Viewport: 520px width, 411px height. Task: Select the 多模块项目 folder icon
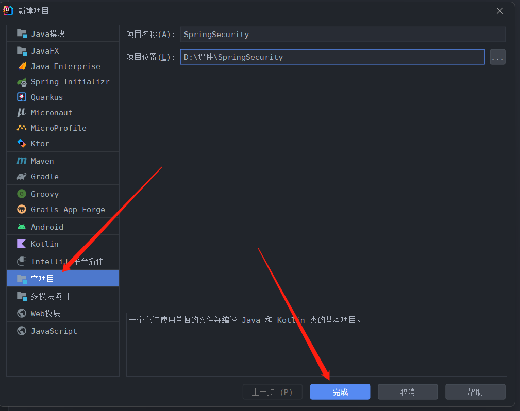pyautogui.click(x=22, y=296)
